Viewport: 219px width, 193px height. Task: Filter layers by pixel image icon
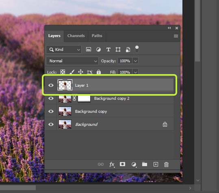[x=89, y=49]
